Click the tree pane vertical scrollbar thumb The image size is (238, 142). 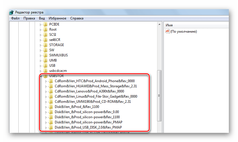coord(159,95)
